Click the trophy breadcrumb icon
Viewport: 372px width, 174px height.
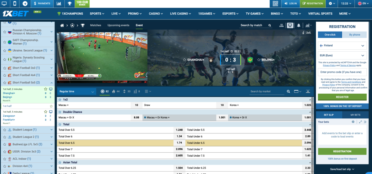tap(82, 25)
